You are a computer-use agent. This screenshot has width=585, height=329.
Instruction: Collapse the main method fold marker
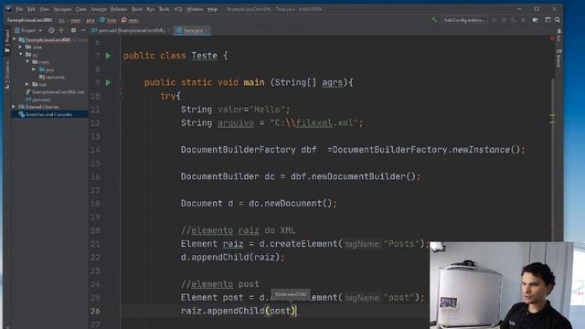pyautogui.click(x=120, y=83)
